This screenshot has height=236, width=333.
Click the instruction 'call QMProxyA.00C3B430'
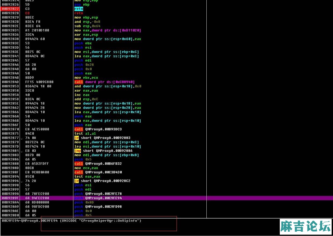[98, 172]
